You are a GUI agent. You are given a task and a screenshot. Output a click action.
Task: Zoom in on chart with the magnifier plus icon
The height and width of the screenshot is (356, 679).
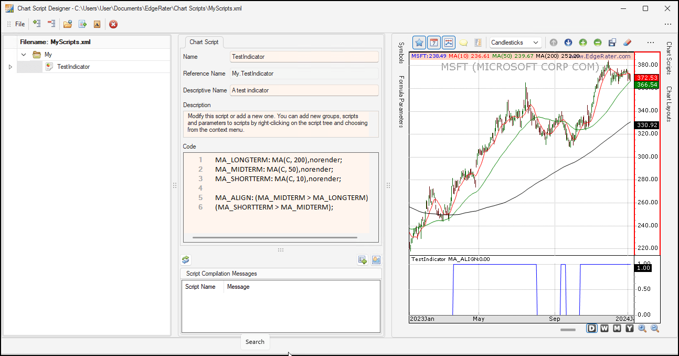(x=642, y=328)
